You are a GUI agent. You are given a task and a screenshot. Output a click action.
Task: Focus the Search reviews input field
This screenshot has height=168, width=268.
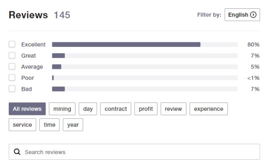coord(134,152)
